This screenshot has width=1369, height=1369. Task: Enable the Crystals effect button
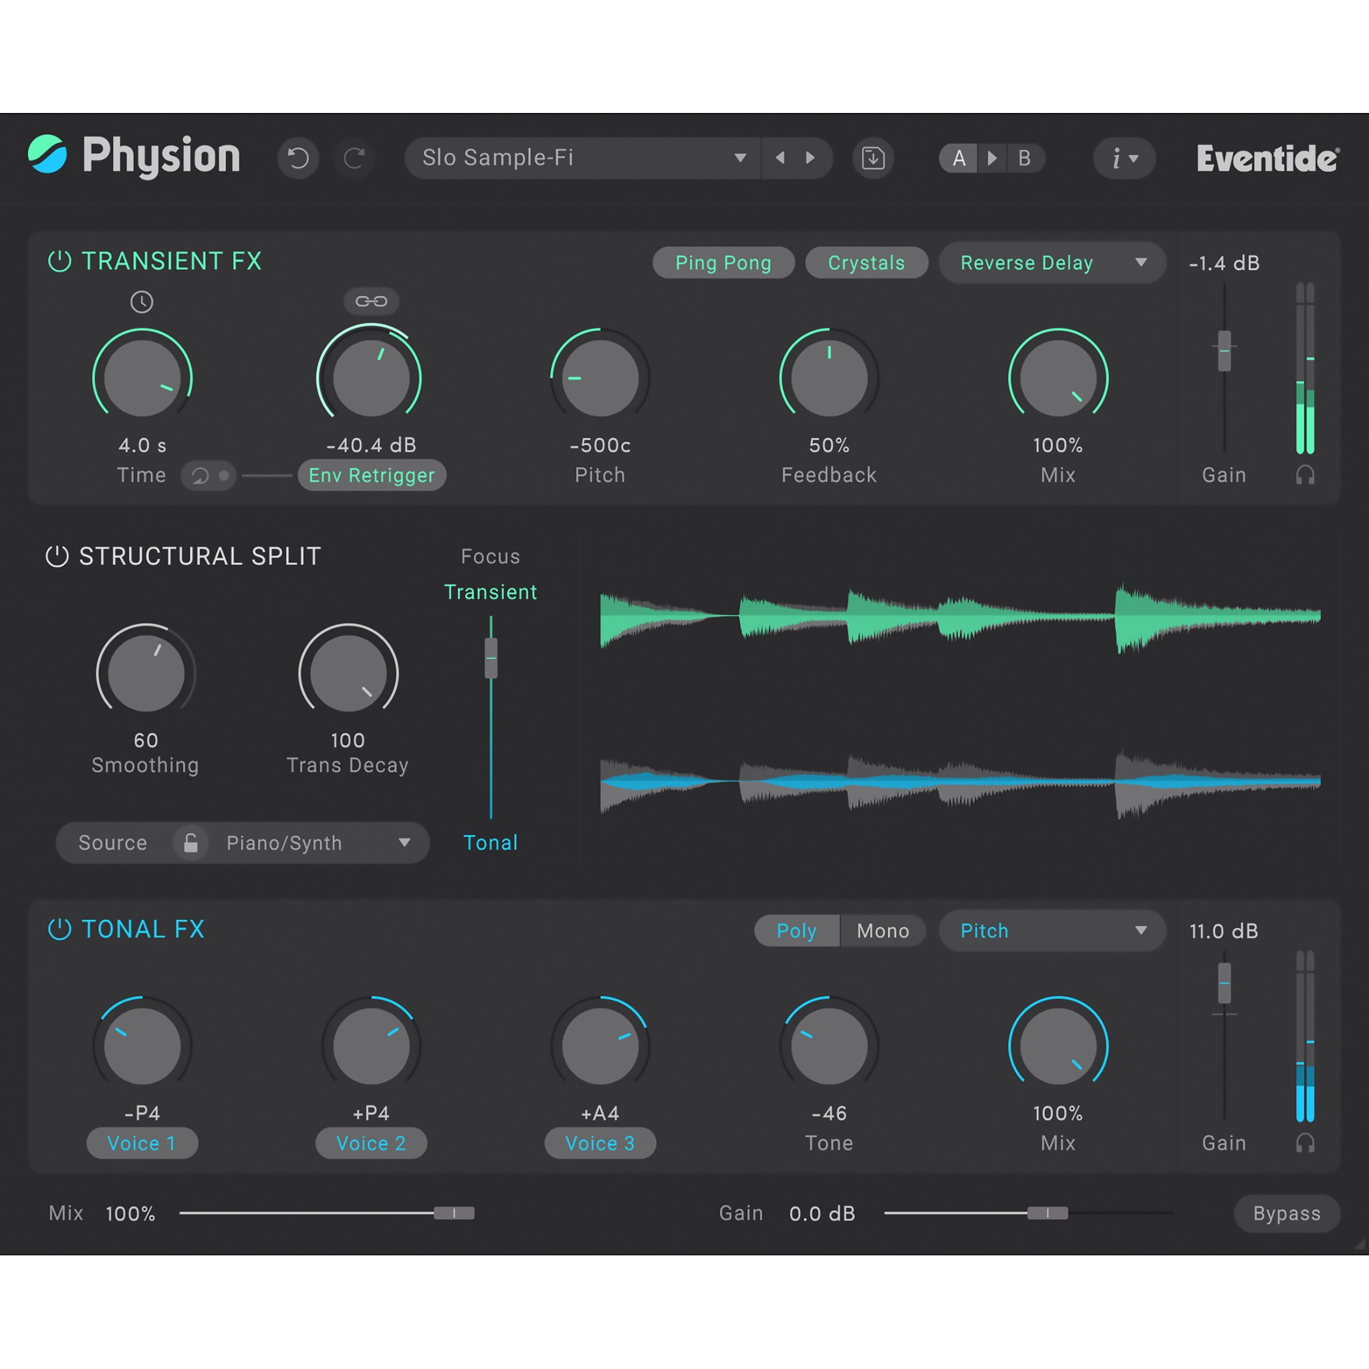pos(866,262)
